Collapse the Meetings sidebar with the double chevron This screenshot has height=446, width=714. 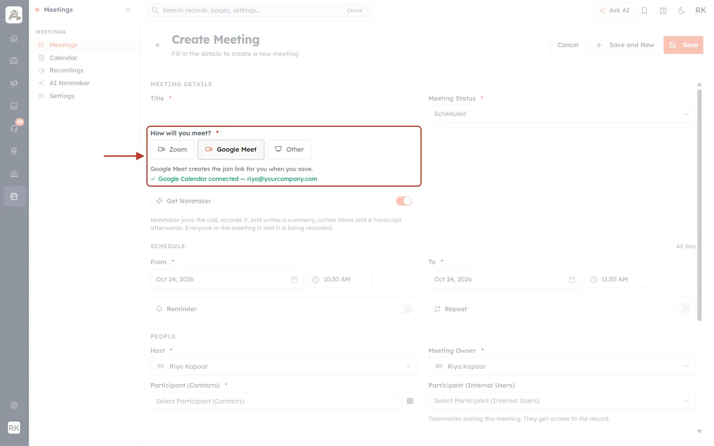[128, 10]
